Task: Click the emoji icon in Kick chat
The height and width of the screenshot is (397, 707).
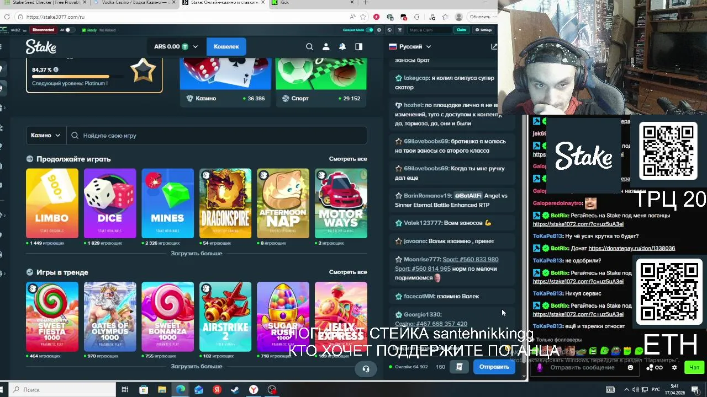Action: [630, 368]
